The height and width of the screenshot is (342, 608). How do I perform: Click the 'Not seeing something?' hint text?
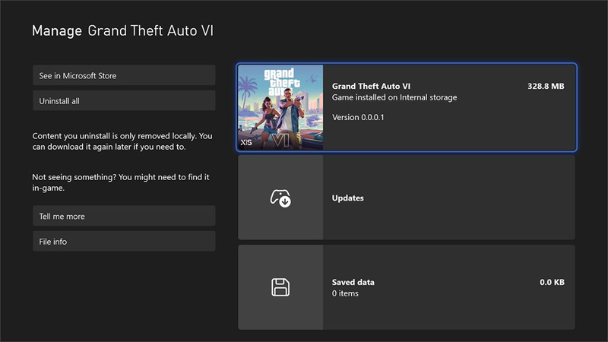coord(121,182)
